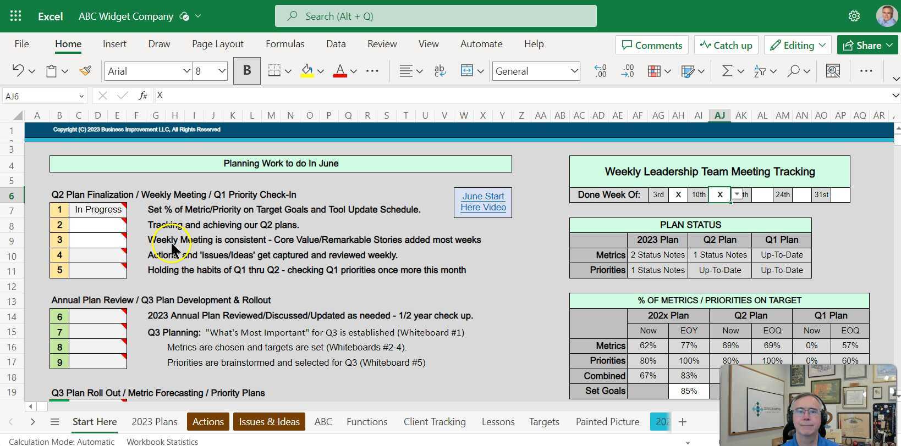Screen dimensions: 901x446
Task: Click the Conditional Formatting icon
Action: pos(654,71)
